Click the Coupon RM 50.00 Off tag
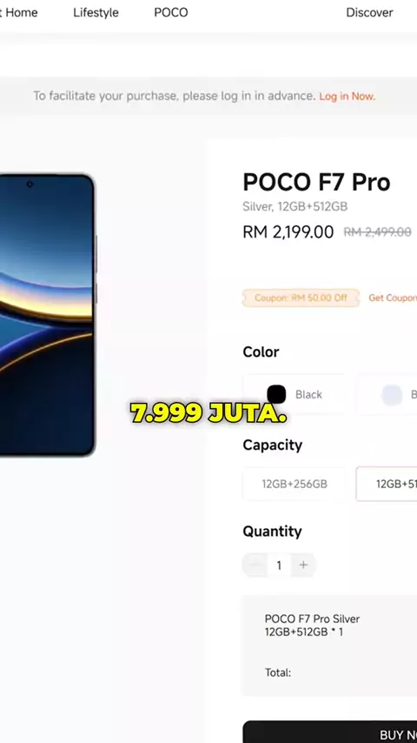Image resolution: width=417 pixels, height=743 pixels. (301, 298)
